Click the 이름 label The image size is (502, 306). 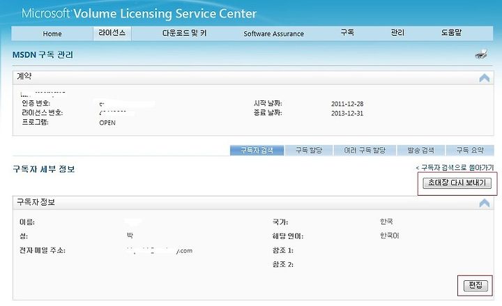(27, 222)
